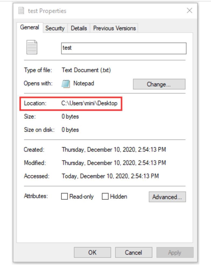Click the Attributes: label
Viewport: 211px width, 276px height.
coord(36,196)
